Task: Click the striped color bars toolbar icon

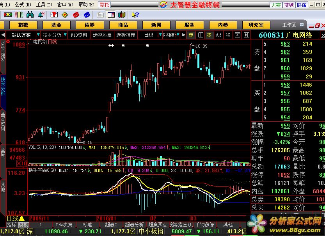Action: click(x=19, y=15)
